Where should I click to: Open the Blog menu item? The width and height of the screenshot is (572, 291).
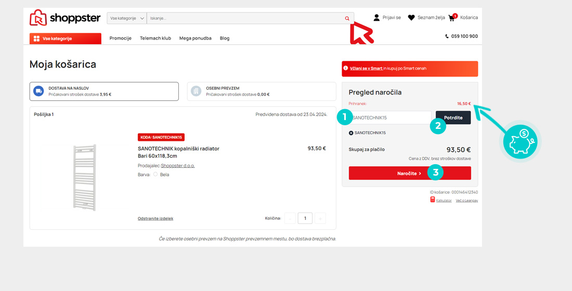pos(225,38)
